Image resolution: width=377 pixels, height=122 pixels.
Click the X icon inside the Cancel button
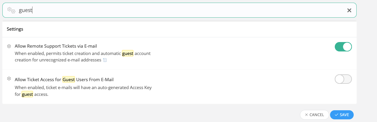coord(306,115)
